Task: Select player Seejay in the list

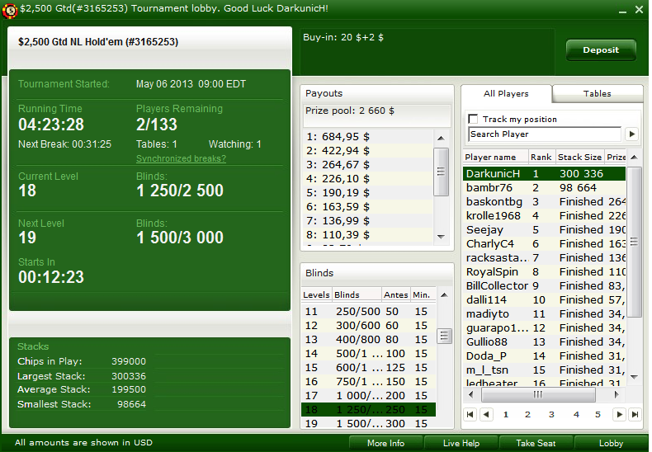Action: pyautogui.click(x=545, y=230)
